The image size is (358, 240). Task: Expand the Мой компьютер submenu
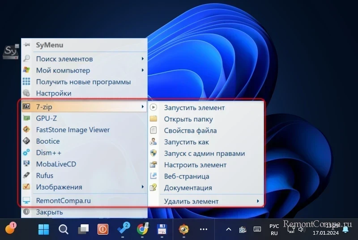click(143, 70)
